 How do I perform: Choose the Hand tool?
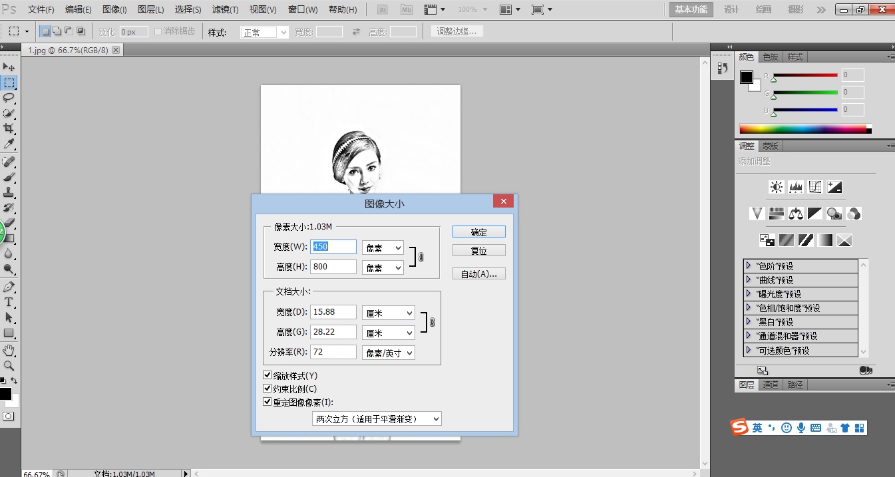[9, 350]
